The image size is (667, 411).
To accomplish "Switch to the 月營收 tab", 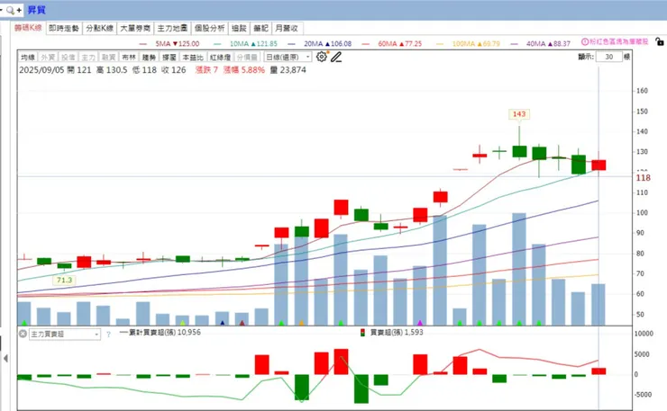I will pos(287,28).
